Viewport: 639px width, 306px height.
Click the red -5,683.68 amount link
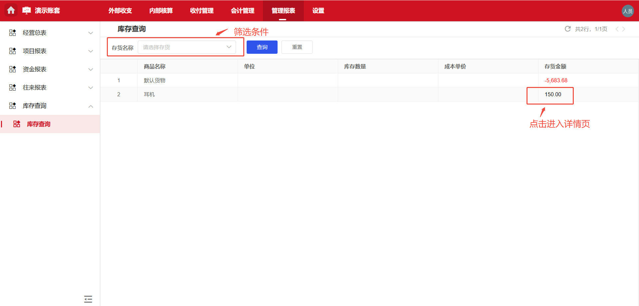[x=556, y=80]
